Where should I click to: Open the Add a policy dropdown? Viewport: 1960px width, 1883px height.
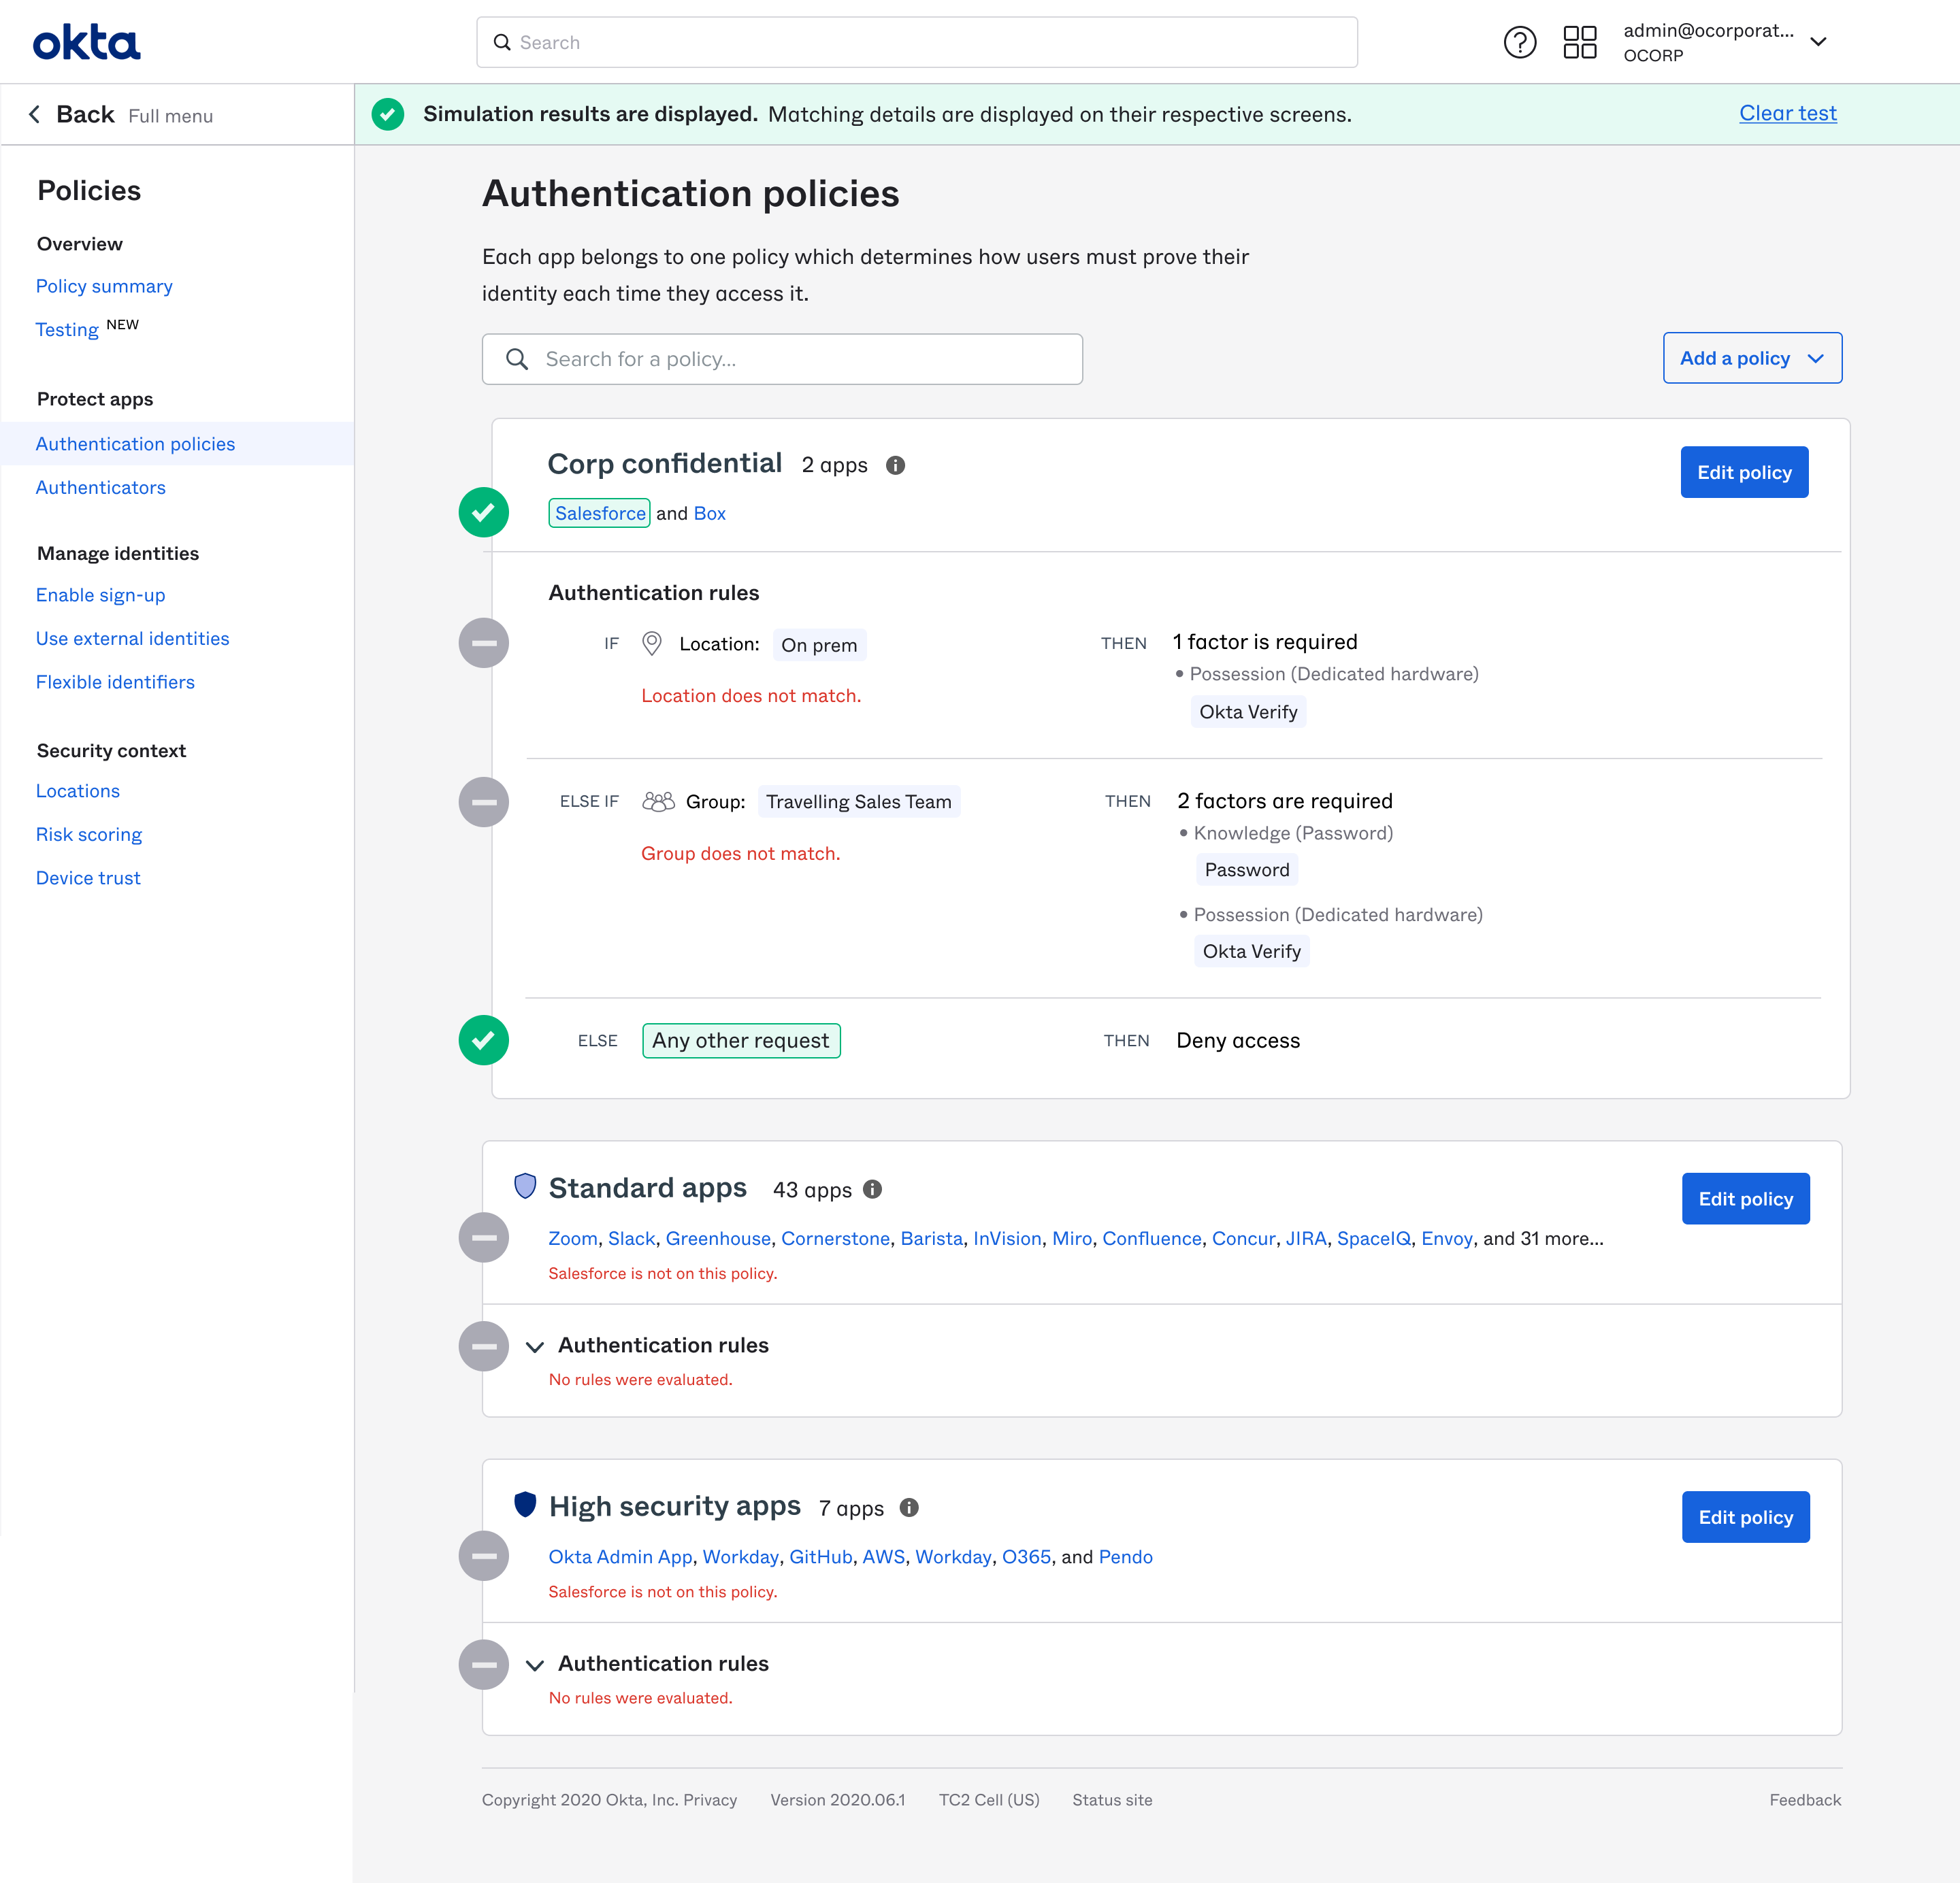[x=1752, y=358]
